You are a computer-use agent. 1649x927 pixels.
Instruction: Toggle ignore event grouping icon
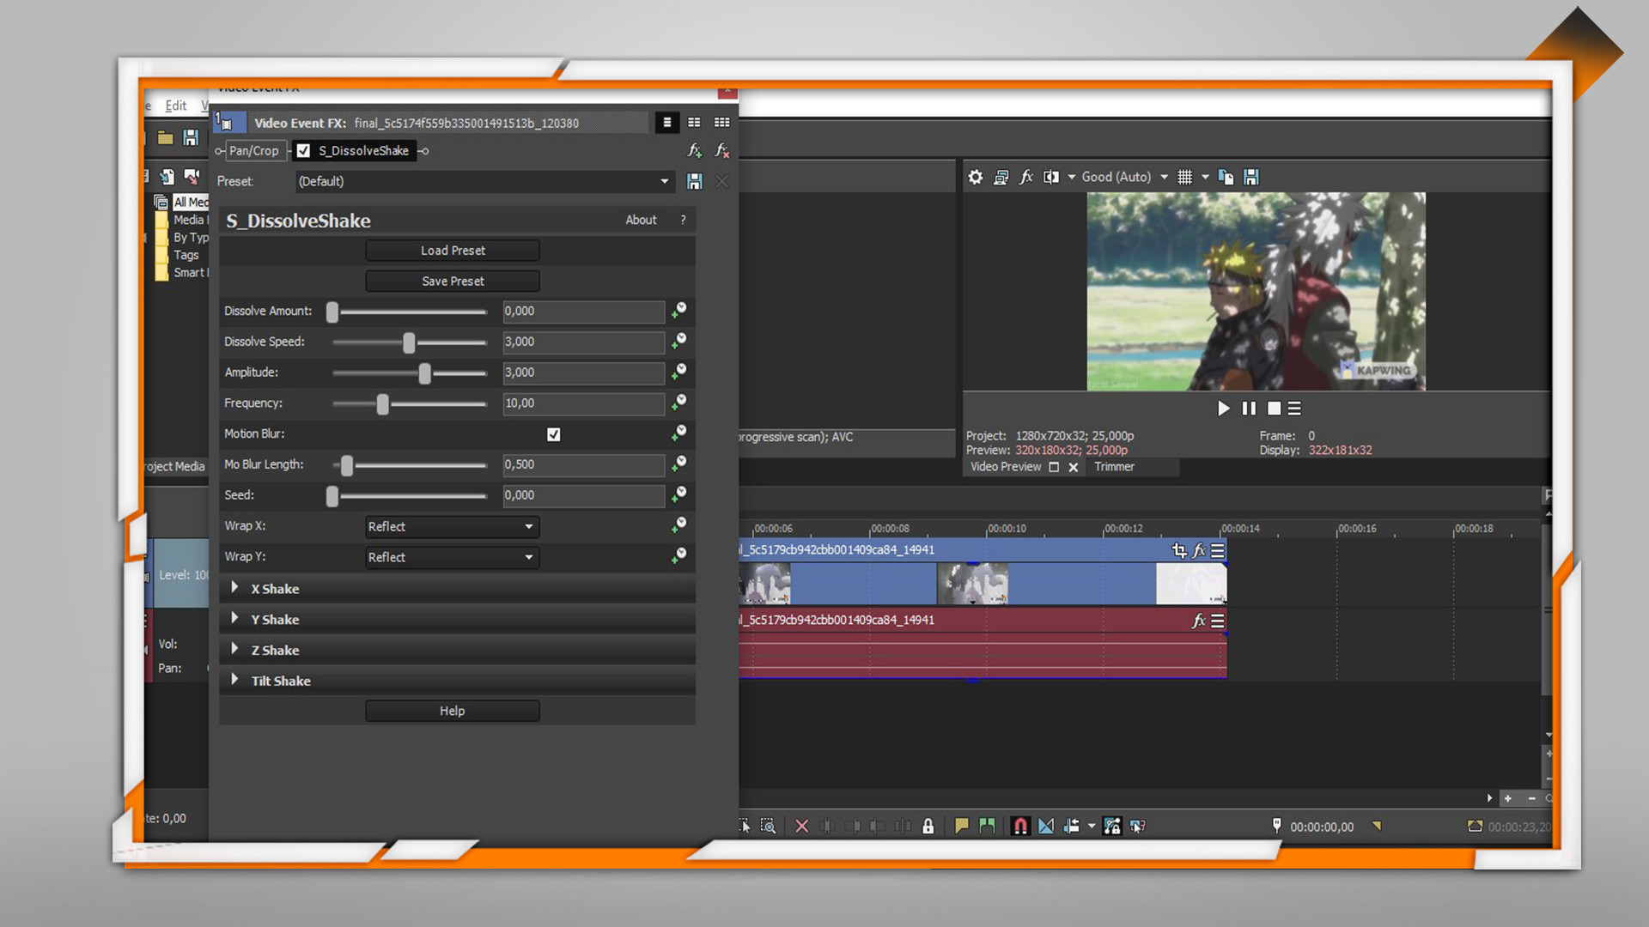pyautogui.click(x=1137, y=826)
